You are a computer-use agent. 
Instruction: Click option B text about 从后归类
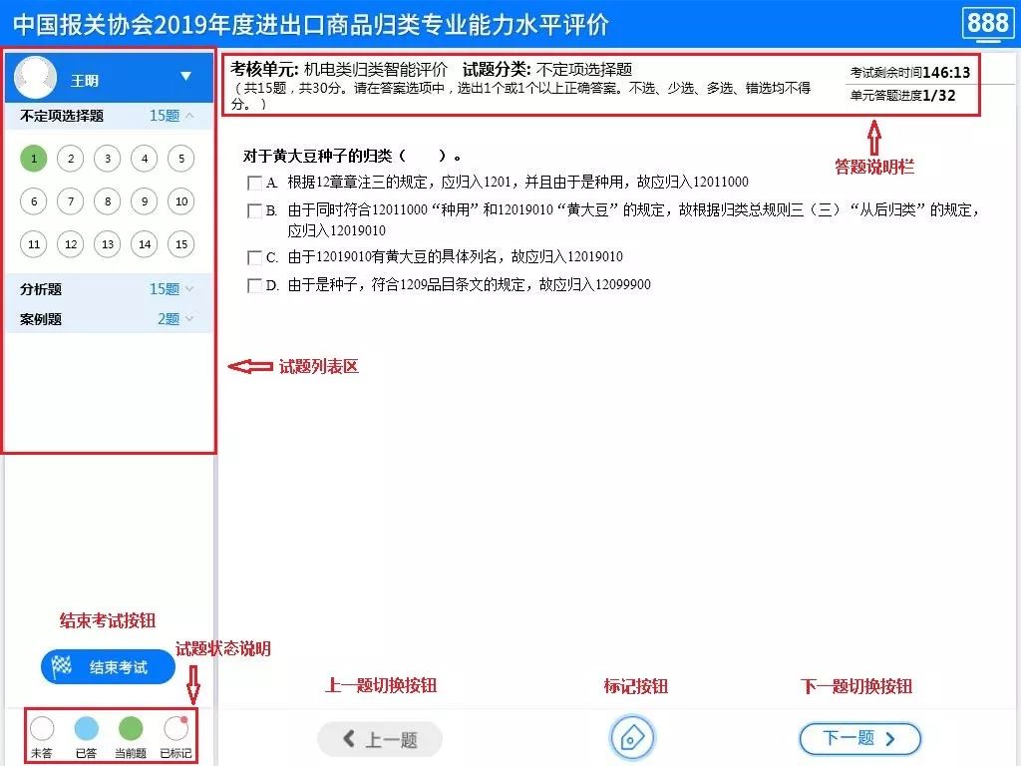(x=633, y=220)
